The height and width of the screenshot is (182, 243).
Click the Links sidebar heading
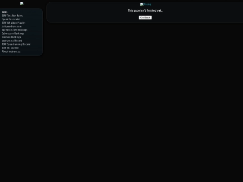(4, 12)
